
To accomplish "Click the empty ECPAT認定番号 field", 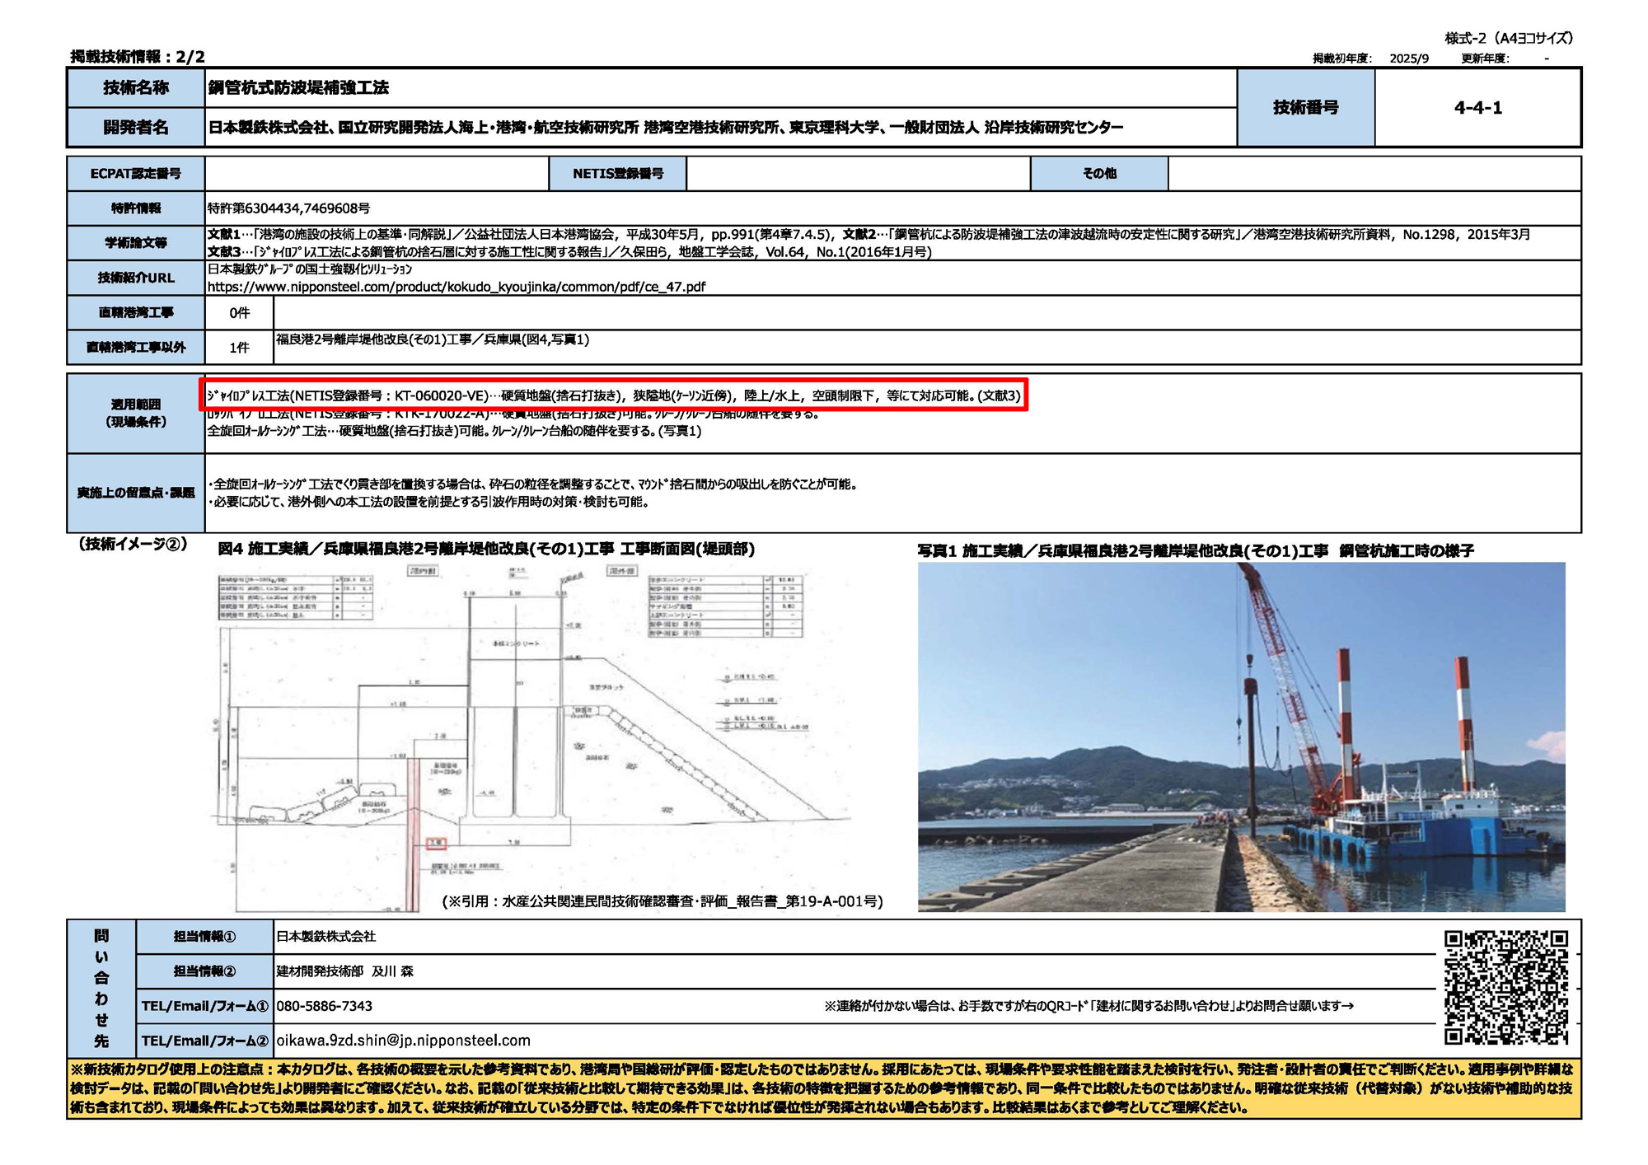I will tap(377, 174).
